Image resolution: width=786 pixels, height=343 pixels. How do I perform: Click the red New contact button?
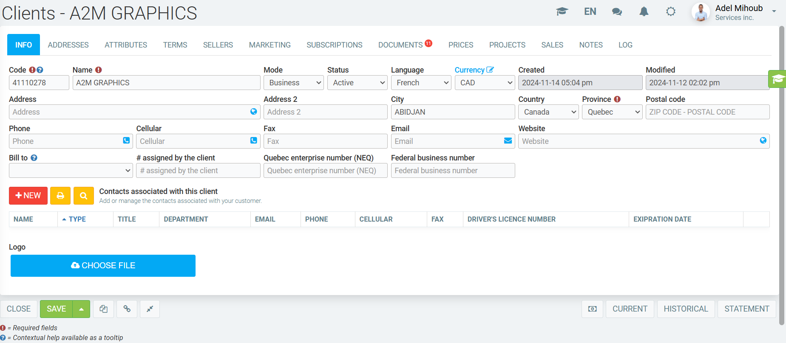28,196
